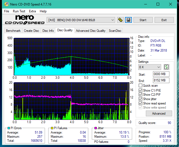This screenshot has height=147, width=179.
Task: Open the Extra menu
Action: [32, 11]
